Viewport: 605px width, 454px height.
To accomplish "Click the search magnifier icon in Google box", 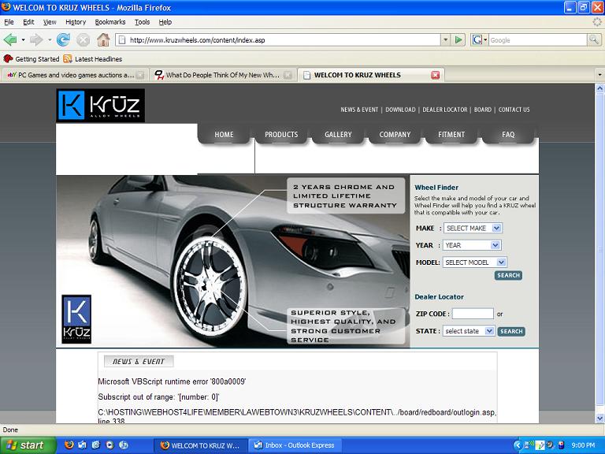I will [596, 39].
